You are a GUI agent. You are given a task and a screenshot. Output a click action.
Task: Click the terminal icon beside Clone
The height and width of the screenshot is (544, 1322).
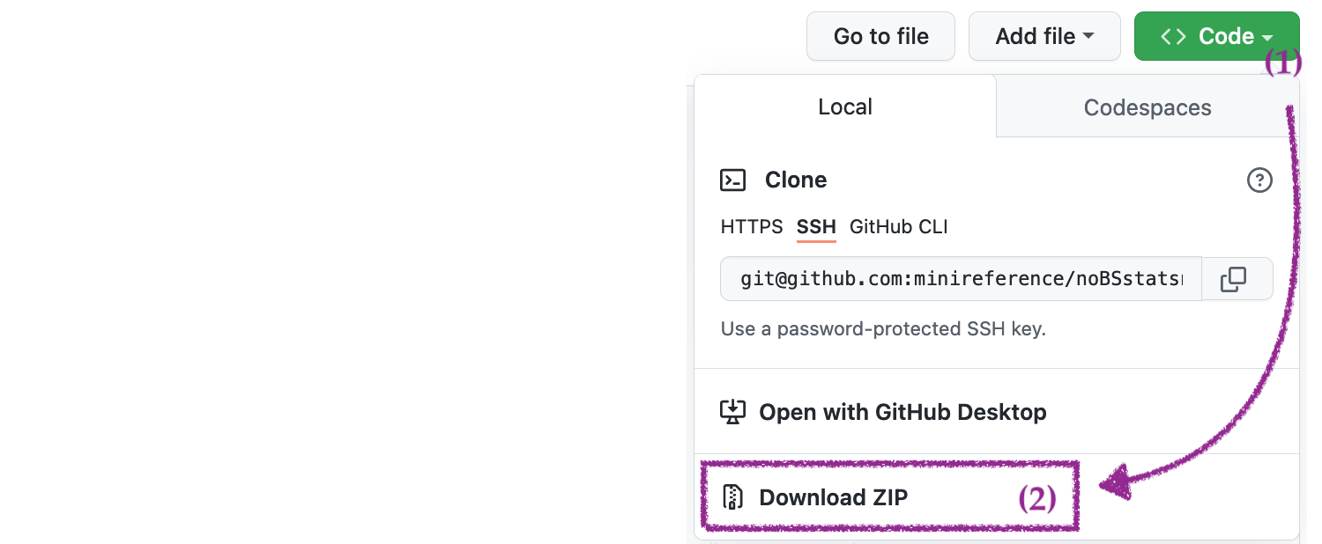tap(733, 180)
